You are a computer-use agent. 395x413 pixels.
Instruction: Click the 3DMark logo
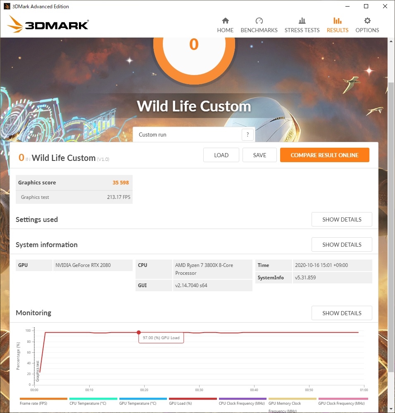point(48,24)
